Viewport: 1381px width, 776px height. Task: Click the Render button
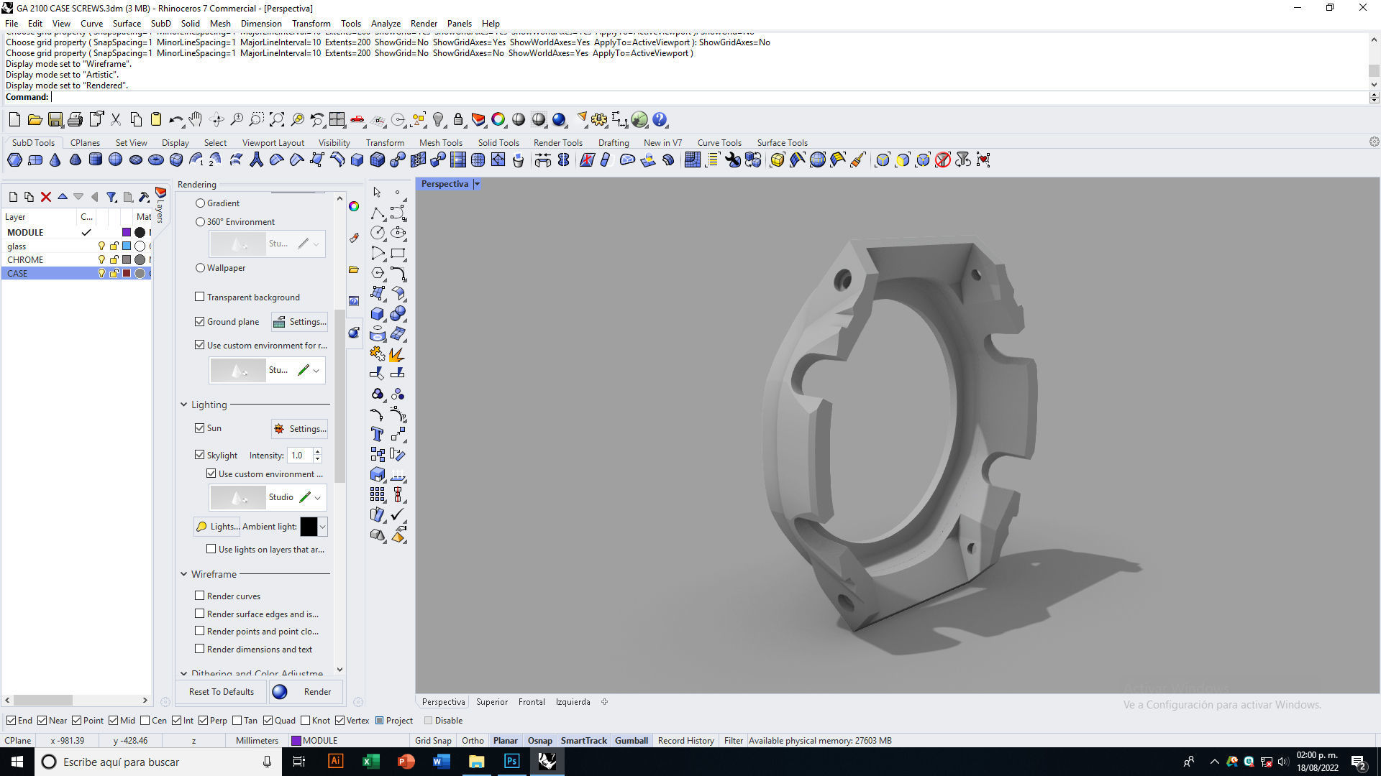pos(306,692)
